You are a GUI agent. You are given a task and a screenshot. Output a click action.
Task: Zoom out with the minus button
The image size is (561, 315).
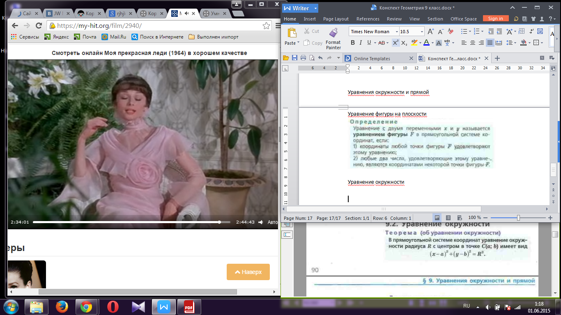click(485, 218)
